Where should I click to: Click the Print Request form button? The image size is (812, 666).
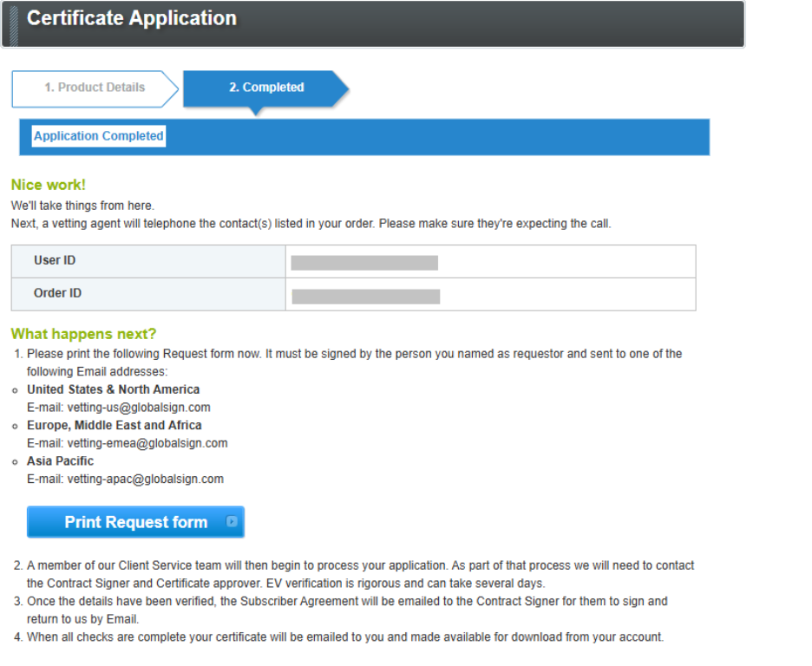pos(135,522)
